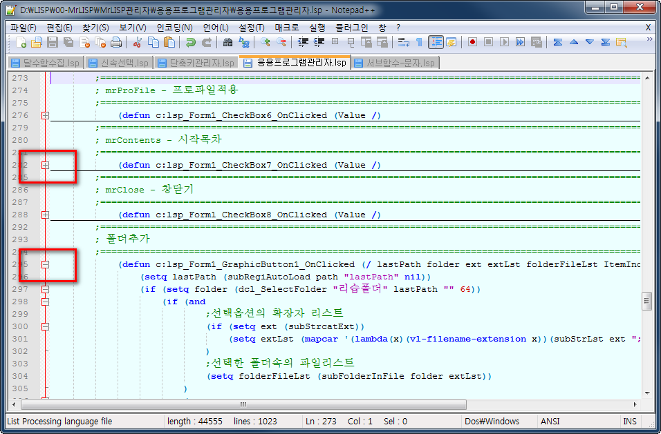This screenshot has width=661, height=434.
Task: Expand the folded block at line 276
Action: 45,116
